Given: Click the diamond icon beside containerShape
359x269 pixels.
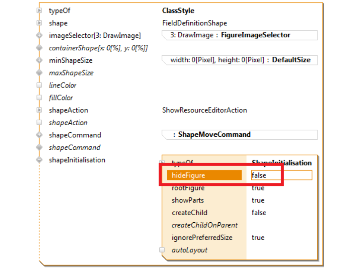Looking at the screenshot, I should pos(39,48).
